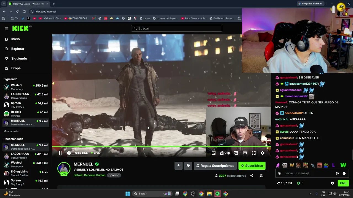Screen dimensions: 353x198
Task: Click Regala Suscripciones button
Action: click(x=215, y=166)
